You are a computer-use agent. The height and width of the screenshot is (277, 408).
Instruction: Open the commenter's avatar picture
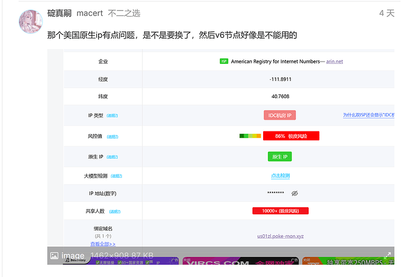pyautogui.click(x=31, y=22)
